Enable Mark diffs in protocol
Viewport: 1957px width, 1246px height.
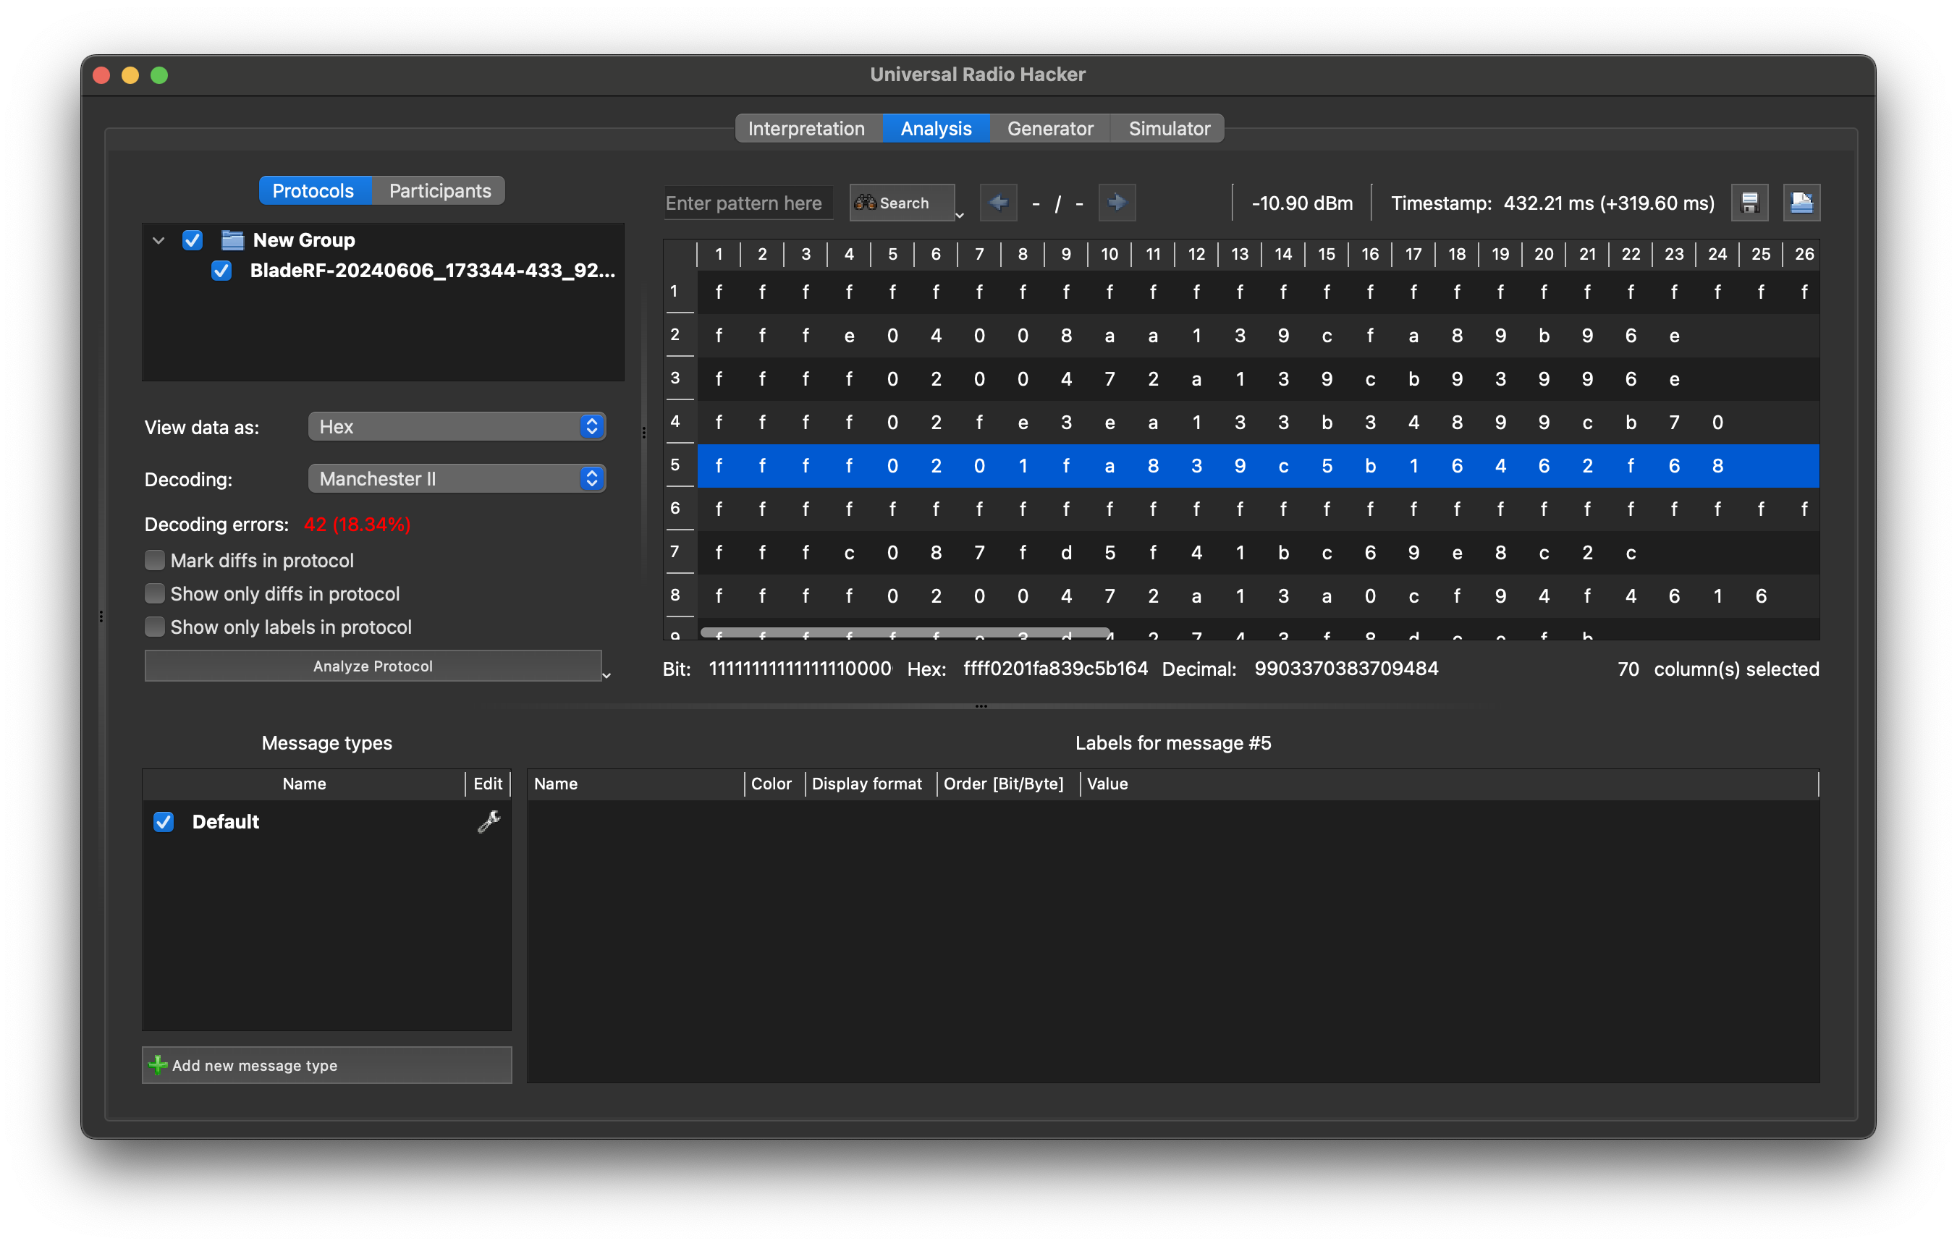[154, 560]
